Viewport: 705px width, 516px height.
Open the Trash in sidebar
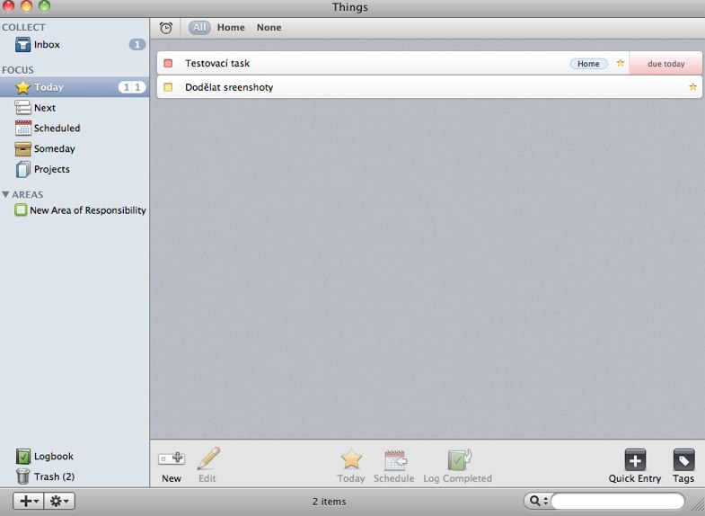click(53, 477)
